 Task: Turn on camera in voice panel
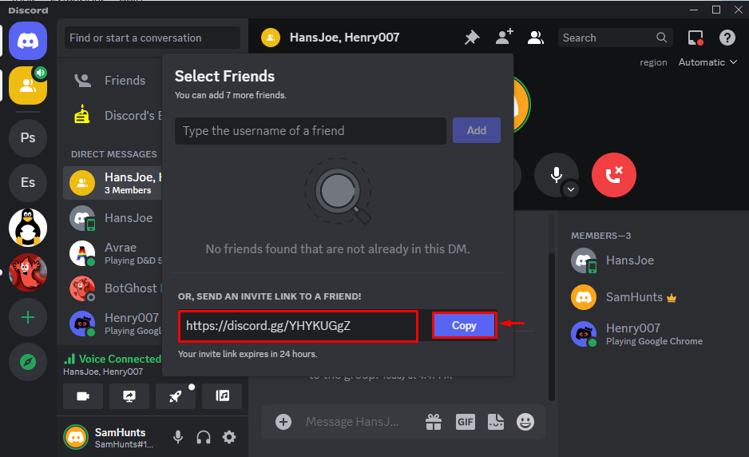pyautogui.click(x=83, y=396)
